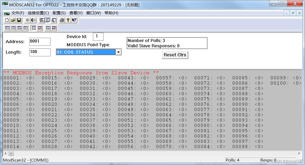305x165 pixels.
Task: Click coil entry 00100: <0>
Action: [286, 83]
